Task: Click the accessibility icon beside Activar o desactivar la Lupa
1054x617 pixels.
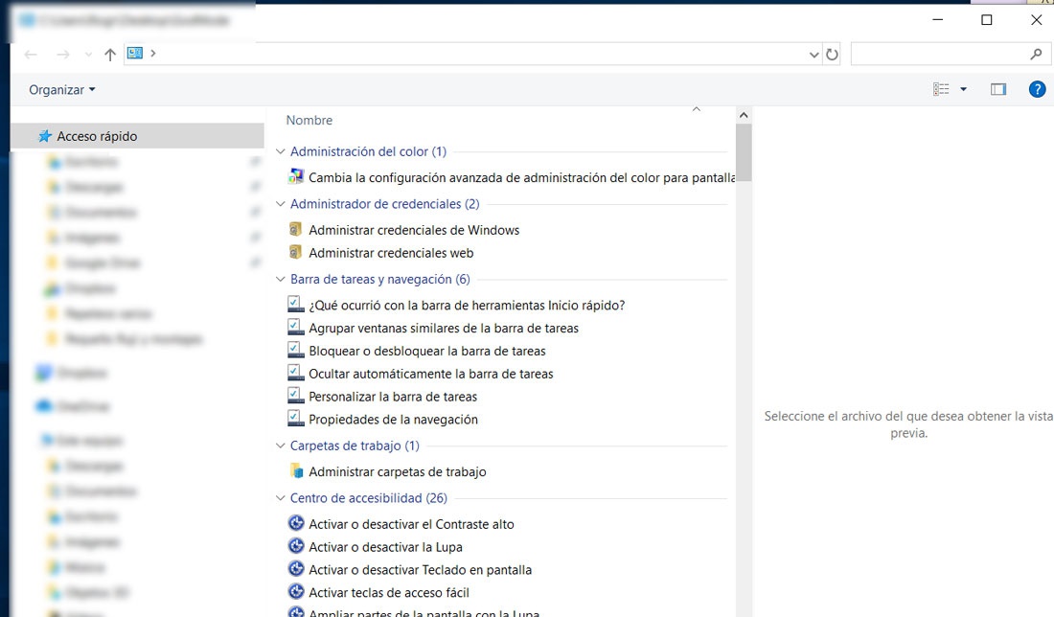Action: coord(295,546)
